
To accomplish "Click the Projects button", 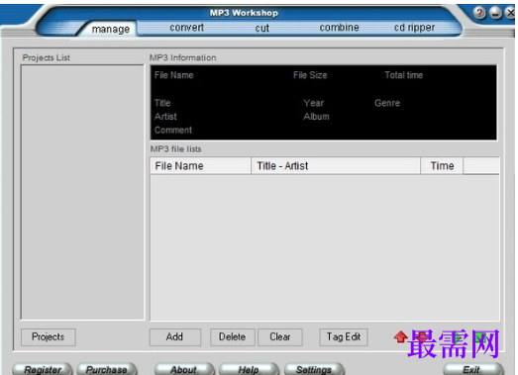I will [x=49, y=337].
